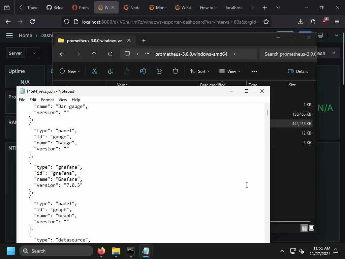Click the Cut icon in File Explorer
Screen dimensions: 345x259
(x=95, y=71)
